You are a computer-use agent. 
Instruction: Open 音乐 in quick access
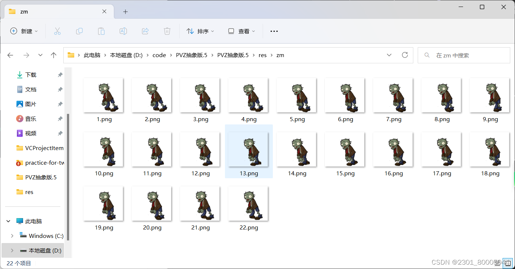point(31,119)
